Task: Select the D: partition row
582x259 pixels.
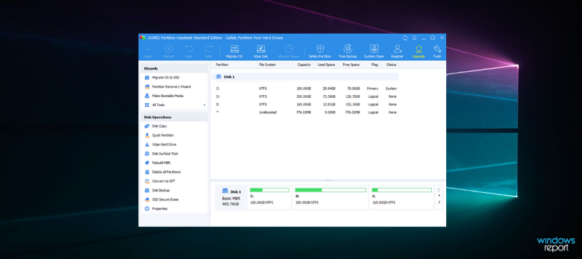Action: pyautogui.click(x=305, y=96)
